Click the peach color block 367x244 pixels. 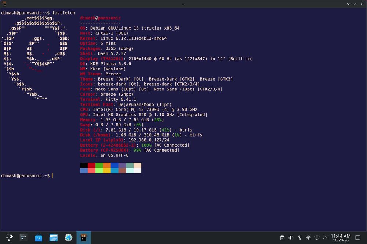[x=137, y=166]
